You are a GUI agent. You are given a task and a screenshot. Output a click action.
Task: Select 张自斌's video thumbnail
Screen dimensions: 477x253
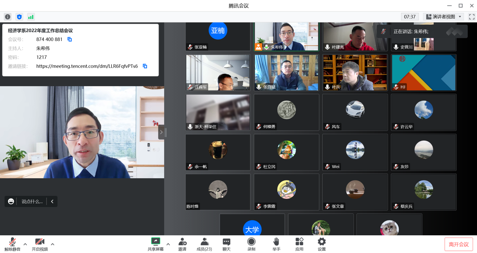[x=286, y=72]
